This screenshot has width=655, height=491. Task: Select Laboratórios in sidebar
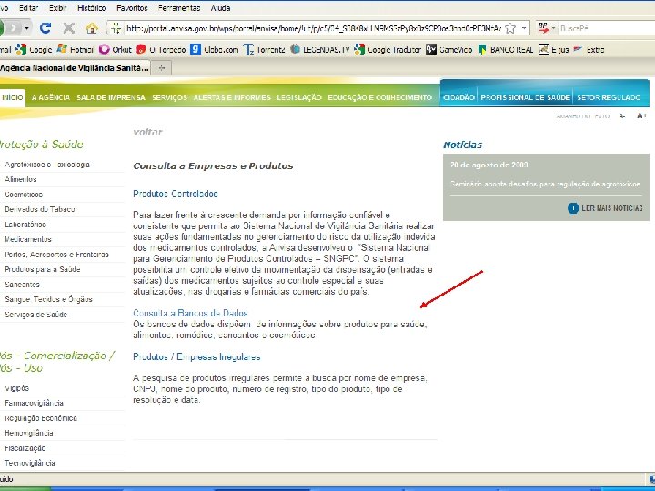[25, 225]
